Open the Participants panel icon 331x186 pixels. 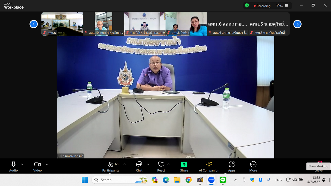111,164
